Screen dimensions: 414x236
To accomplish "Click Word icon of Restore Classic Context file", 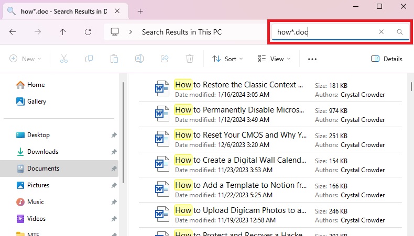I will point(162,88).
